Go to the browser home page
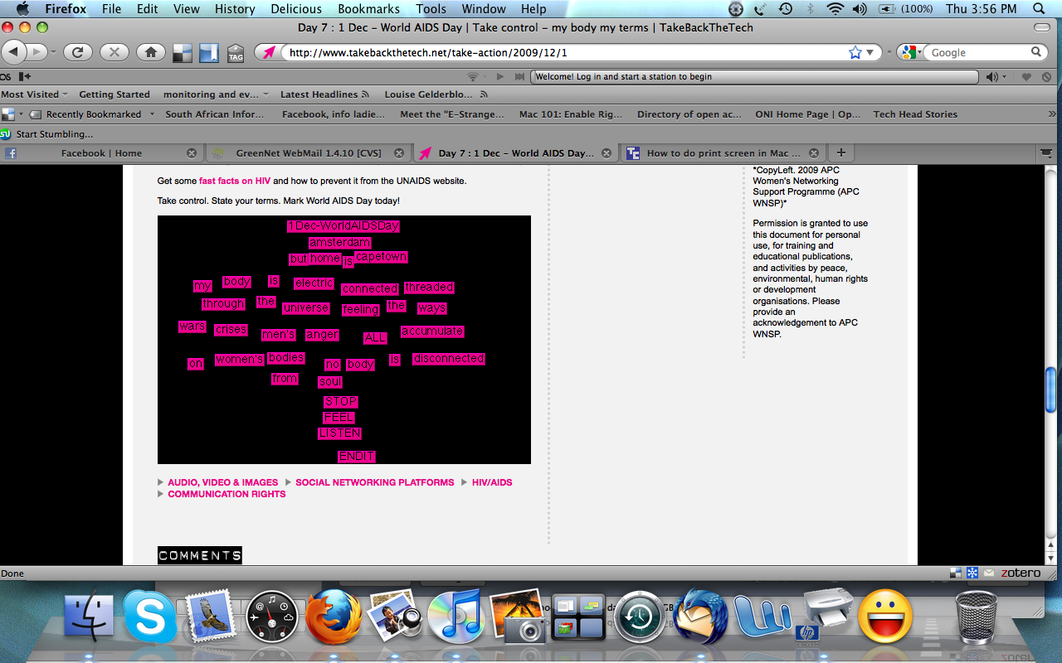Viewport: 1062px width, 663px height. (x=150, y=52)
